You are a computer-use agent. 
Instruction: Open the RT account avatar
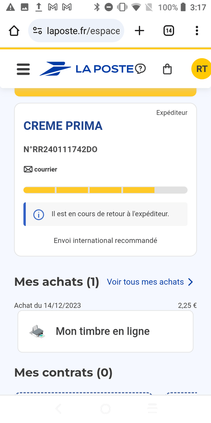point(201,69)
